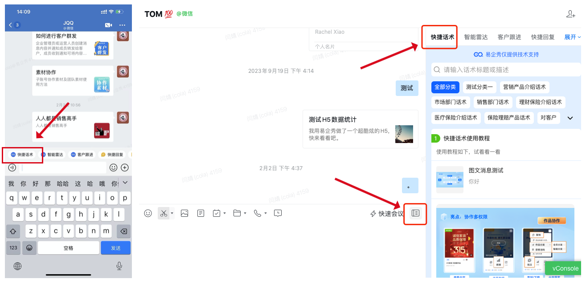Click the add member icon in TOM chat header

570,14
